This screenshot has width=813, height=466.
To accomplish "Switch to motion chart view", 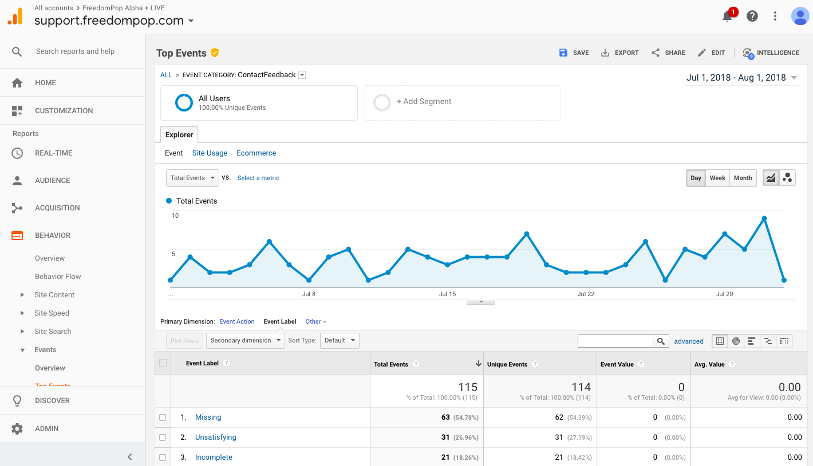I will coord(787,178).
